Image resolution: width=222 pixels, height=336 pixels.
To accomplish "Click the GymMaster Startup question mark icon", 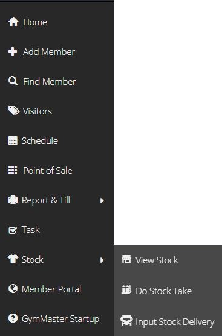I will coord(13,318).
